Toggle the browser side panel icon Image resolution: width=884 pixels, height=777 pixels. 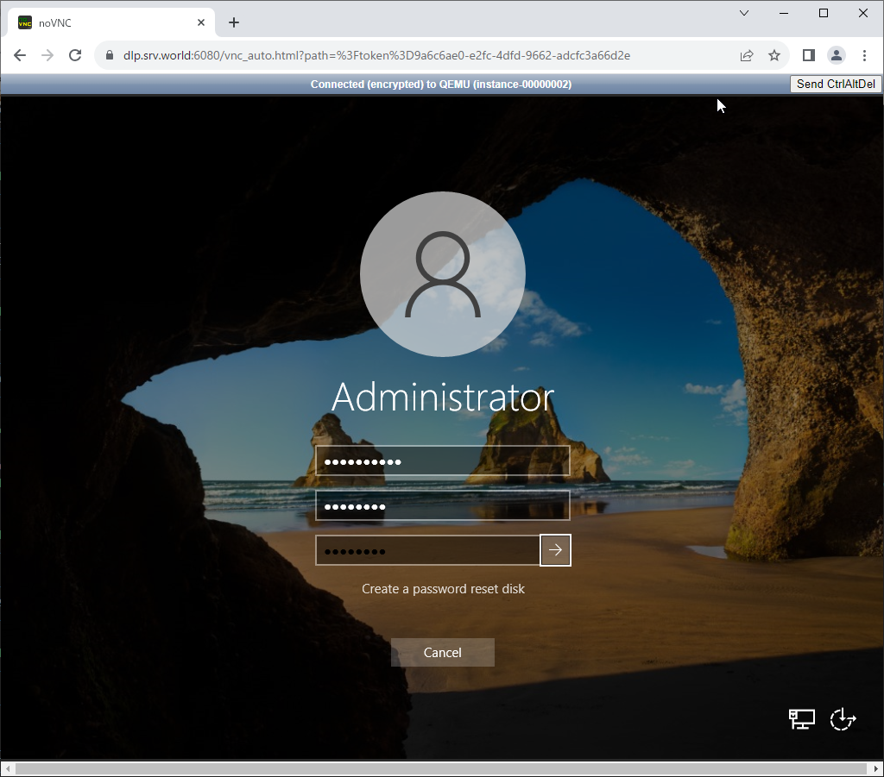point(808,55)
